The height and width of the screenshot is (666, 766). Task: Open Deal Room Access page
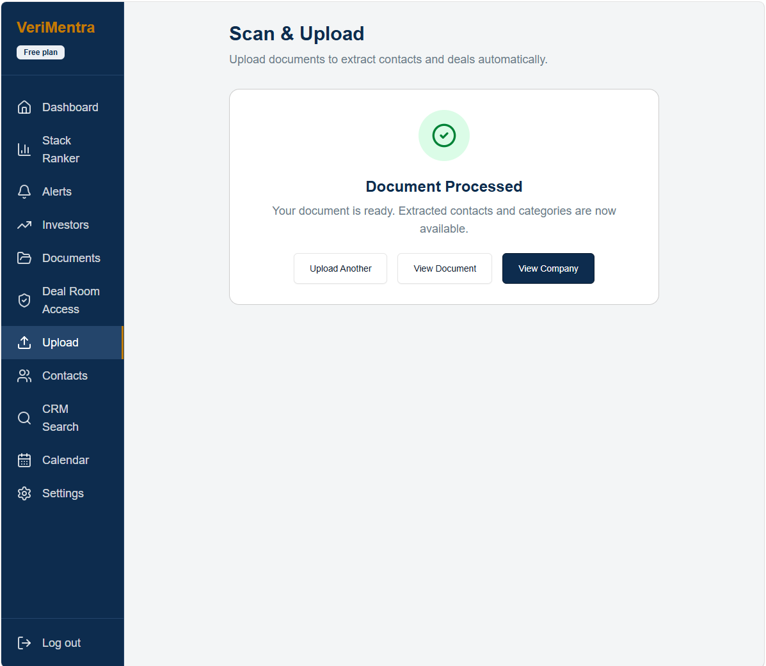(63, 300)
